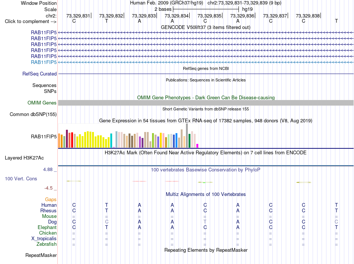The image size is (354, 264).
Task: Select the Rhesus species row label
Action: pos(48,210)
